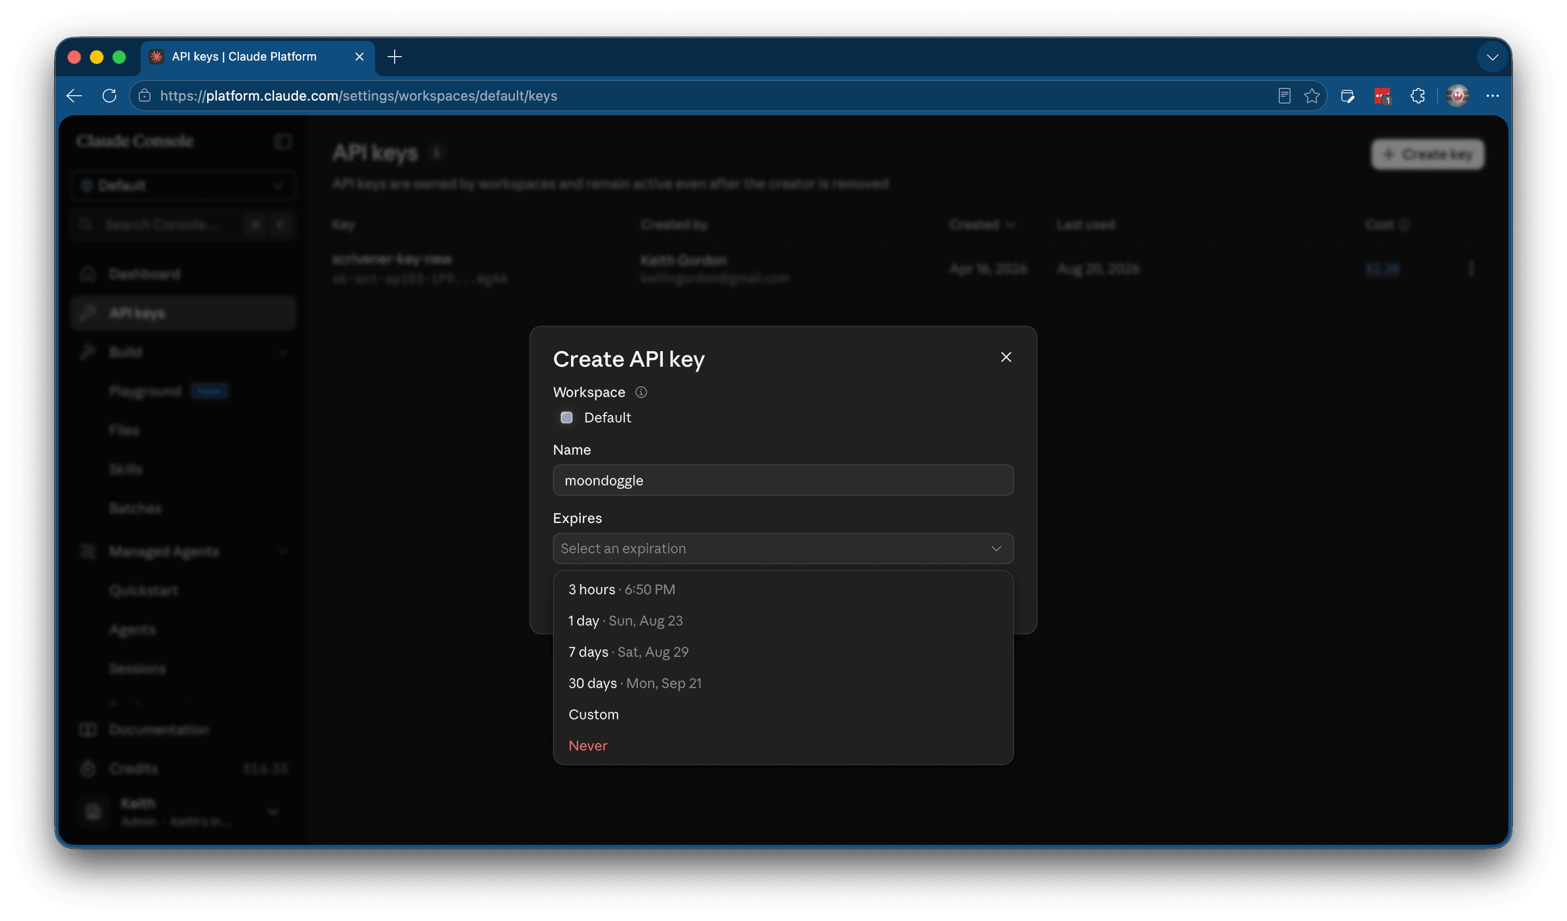Expand the Build section in sidebar

[x=184, y=353]
